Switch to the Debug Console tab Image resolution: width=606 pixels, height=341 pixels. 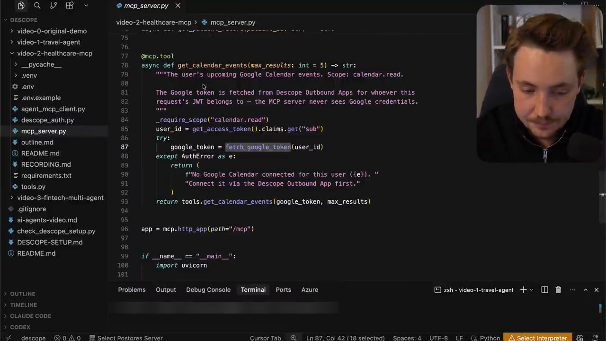coord(208,290)
